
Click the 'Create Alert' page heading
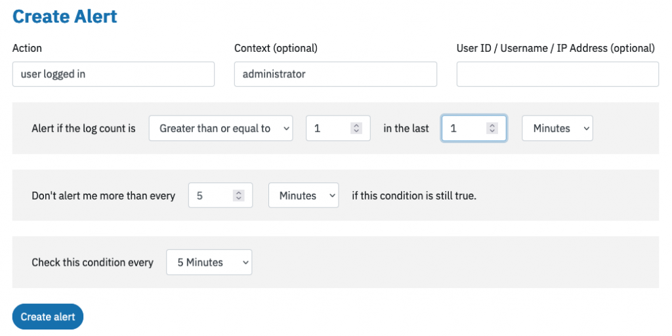[x=65, y=16]
